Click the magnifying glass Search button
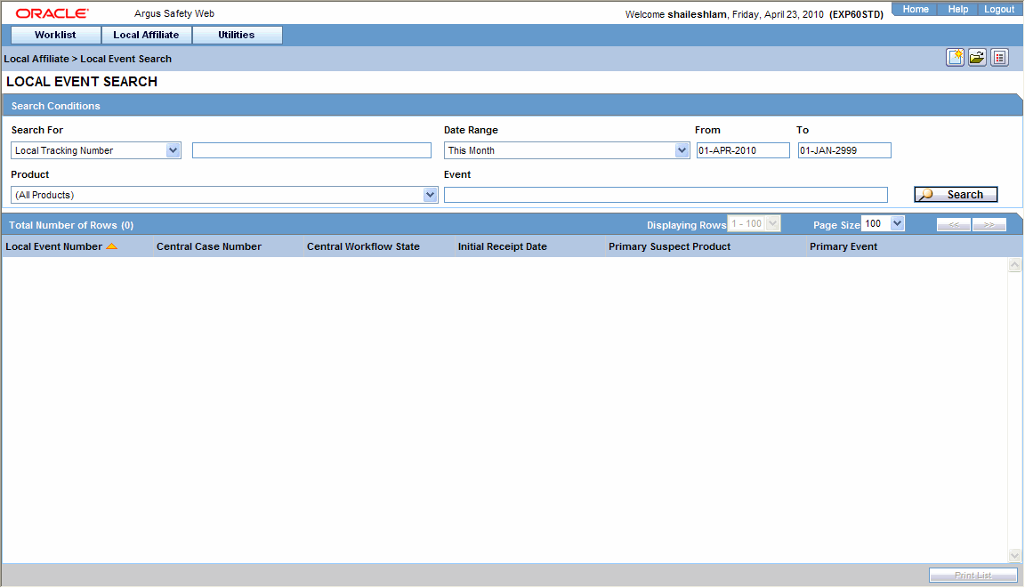Screen dimensions: 1025x588 [x=955, y=194]
